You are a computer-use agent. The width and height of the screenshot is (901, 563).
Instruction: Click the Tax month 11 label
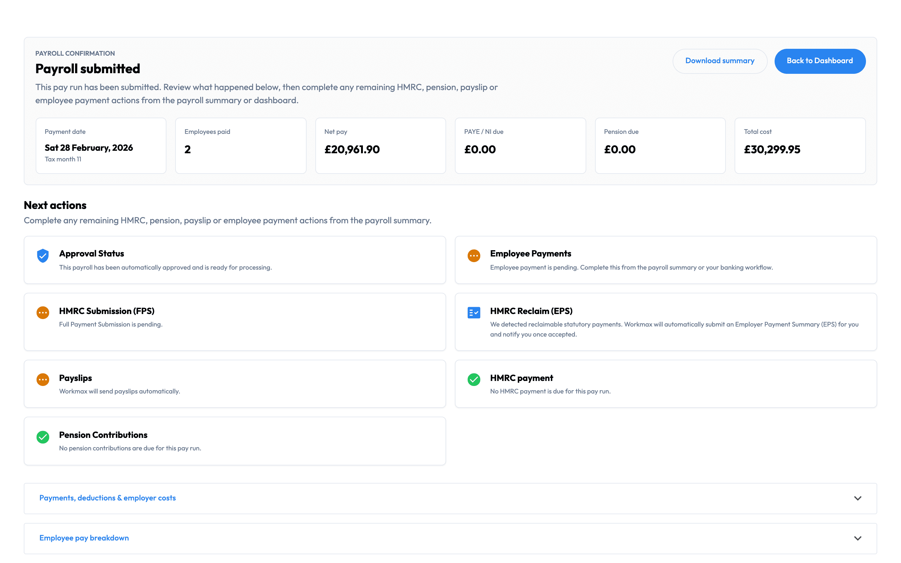click(x=63, y=159)
